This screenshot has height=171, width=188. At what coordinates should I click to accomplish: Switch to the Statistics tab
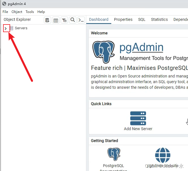pos(159,19)
